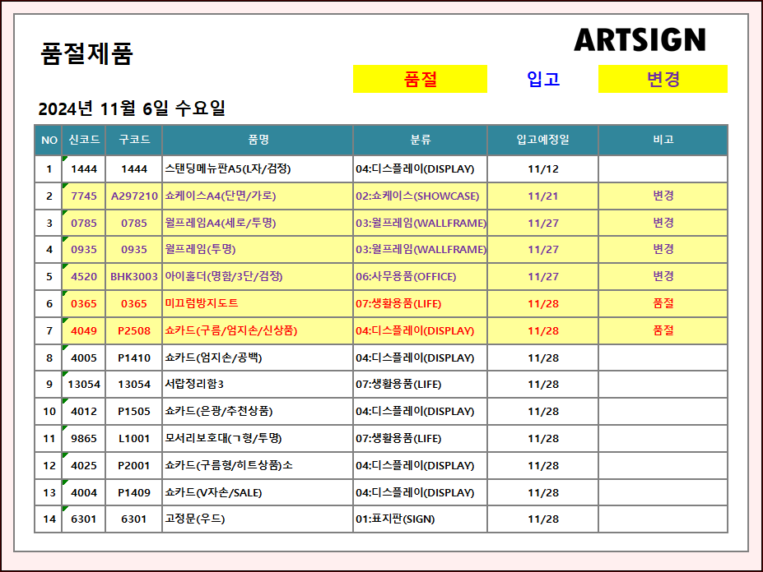Select the 서랍정리함3 product cell

(194, 384)
